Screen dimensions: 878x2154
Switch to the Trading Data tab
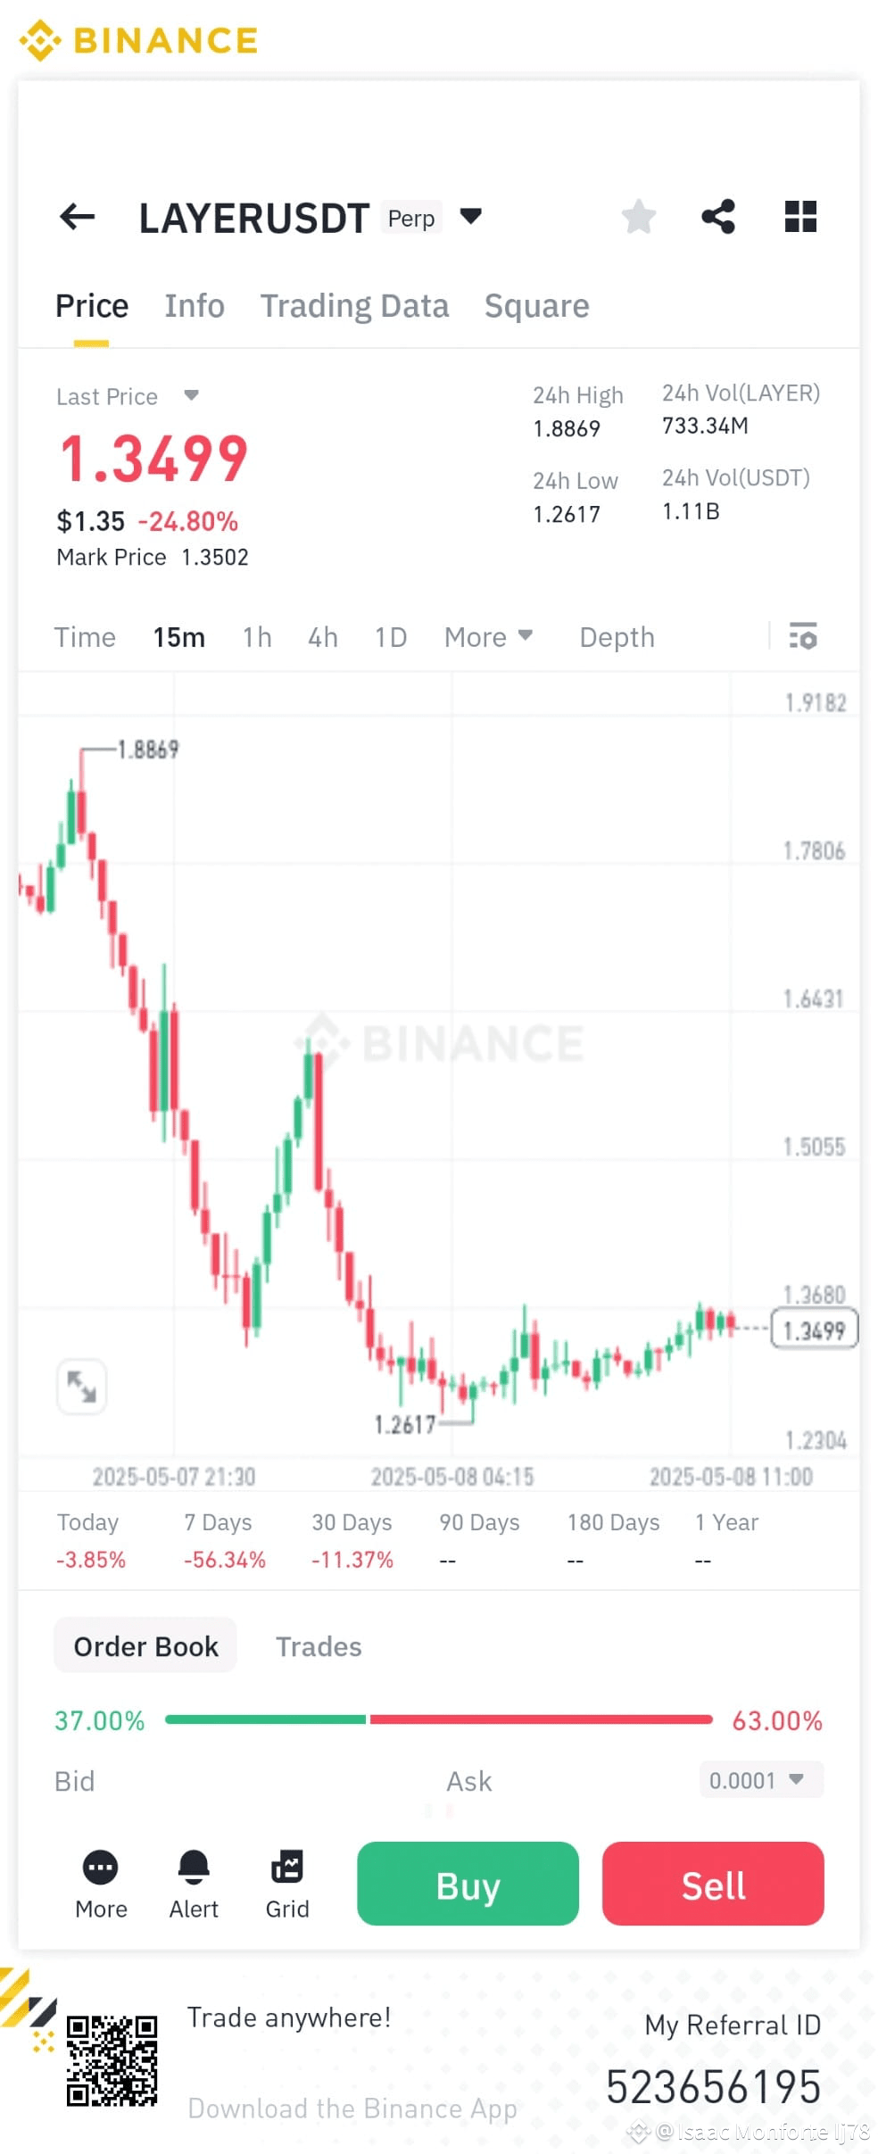[x=354, y=306]
